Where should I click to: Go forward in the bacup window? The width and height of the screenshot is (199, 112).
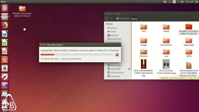(112, 19)
